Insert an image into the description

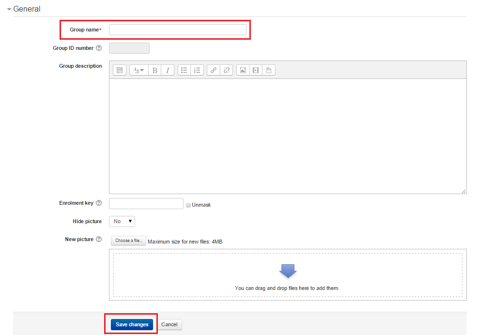(x=243, y=70)
